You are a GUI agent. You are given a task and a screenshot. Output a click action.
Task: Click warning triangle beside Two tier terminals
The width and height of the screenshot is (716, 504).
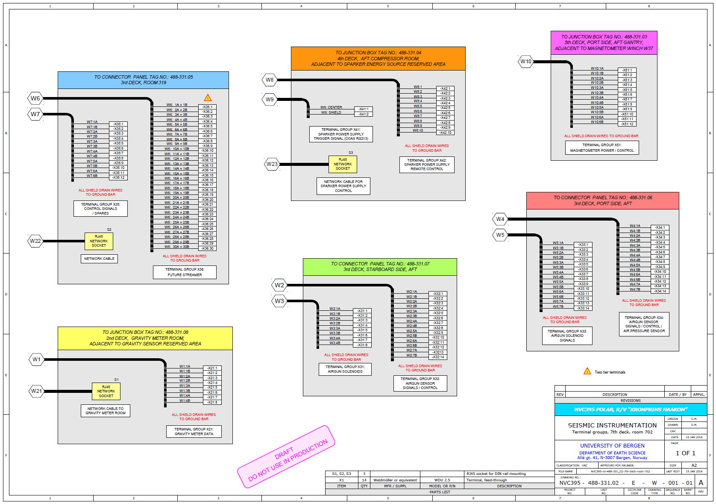coord(587,371)
